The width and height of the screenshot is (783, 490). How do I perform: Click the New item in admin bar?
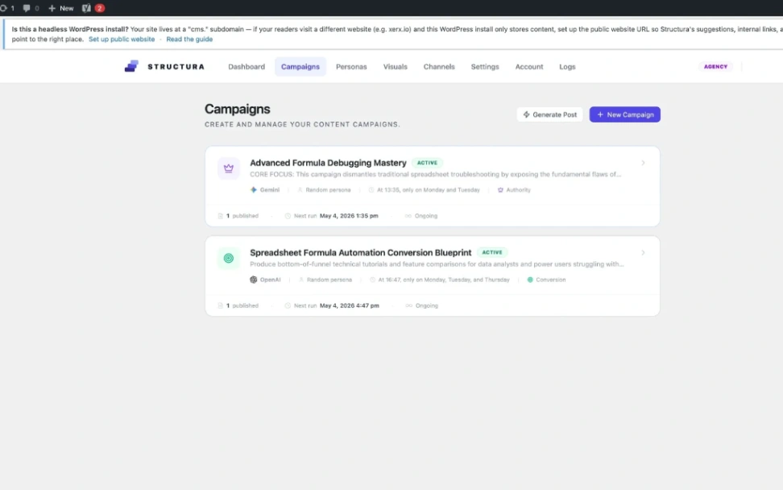point(61,8)
